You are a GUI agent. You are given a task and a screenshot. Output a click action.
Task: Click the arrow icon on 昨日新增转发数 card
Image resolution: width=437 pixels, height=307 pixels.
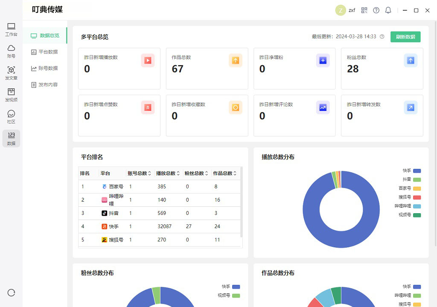[x=411, y=107]
